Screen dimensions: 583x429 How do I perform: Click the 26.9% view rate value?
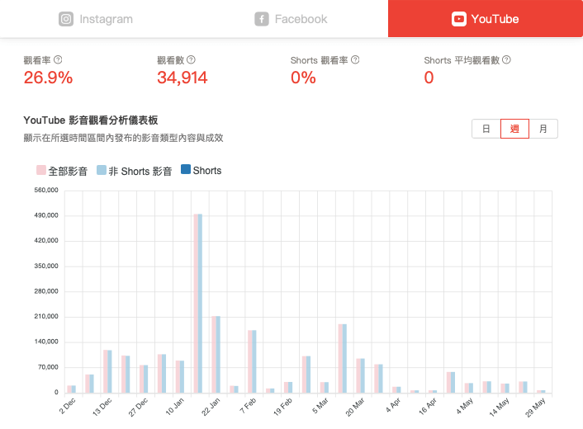[x=48, y=78]
